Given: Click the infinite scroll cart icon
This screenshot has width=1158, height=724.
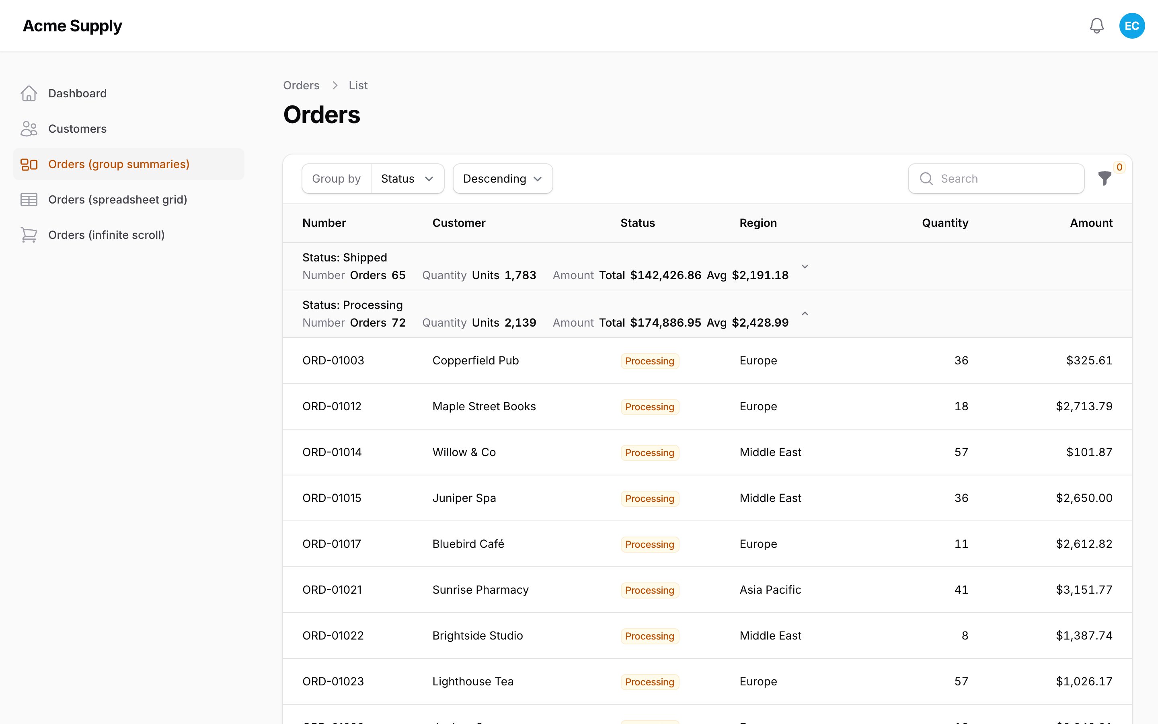Looking at the screenshot, I should coord(29,235).
